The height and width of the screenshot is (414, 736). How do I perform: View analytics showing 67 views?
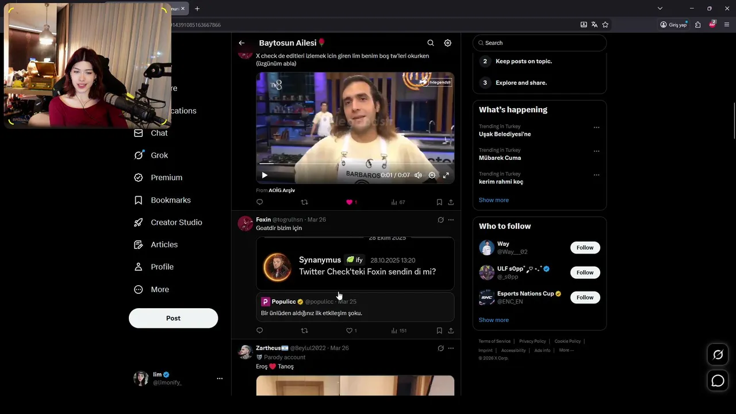click(398, 202)
